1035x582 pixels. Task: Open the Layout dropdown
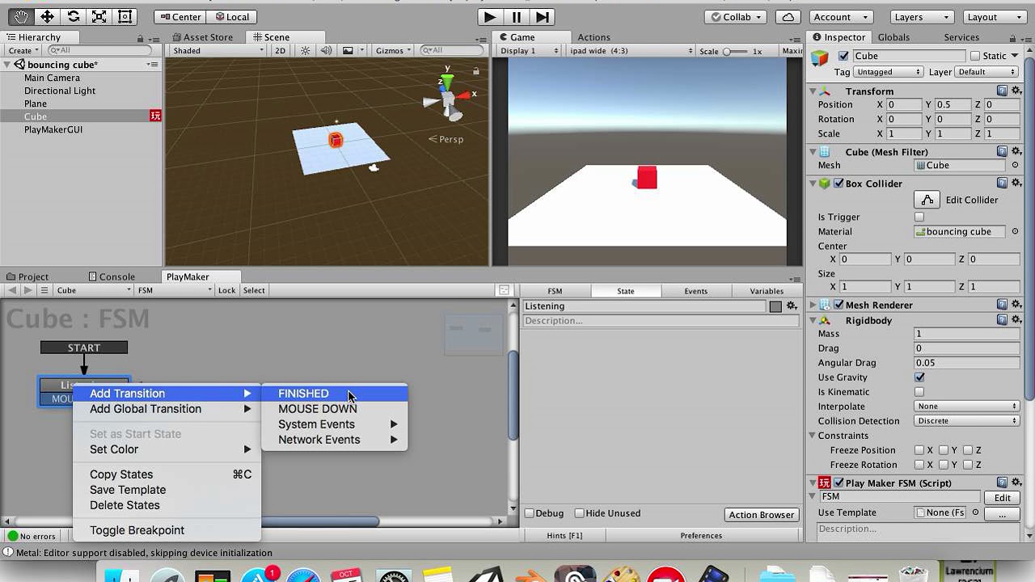[995, 16]
